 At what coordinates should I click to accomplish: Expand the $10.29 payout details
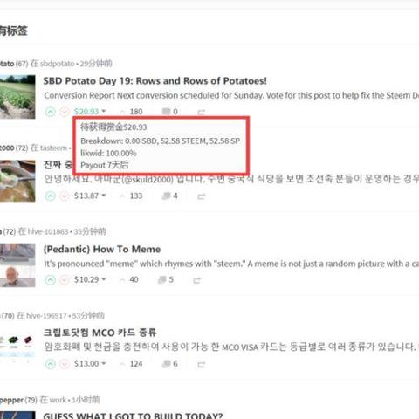pos(90,279)
